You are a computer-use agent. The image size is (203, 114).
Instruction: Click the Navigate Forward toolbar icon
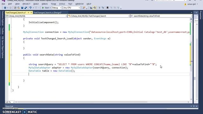[x=10, y=8]
